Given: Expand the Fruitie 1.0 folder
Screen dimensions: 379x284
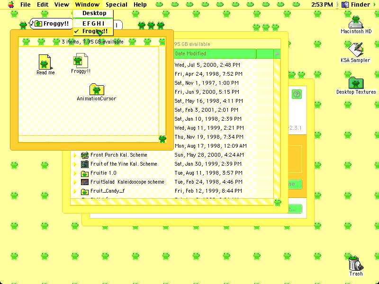Looking at the screenshot, I should (75, 173).
